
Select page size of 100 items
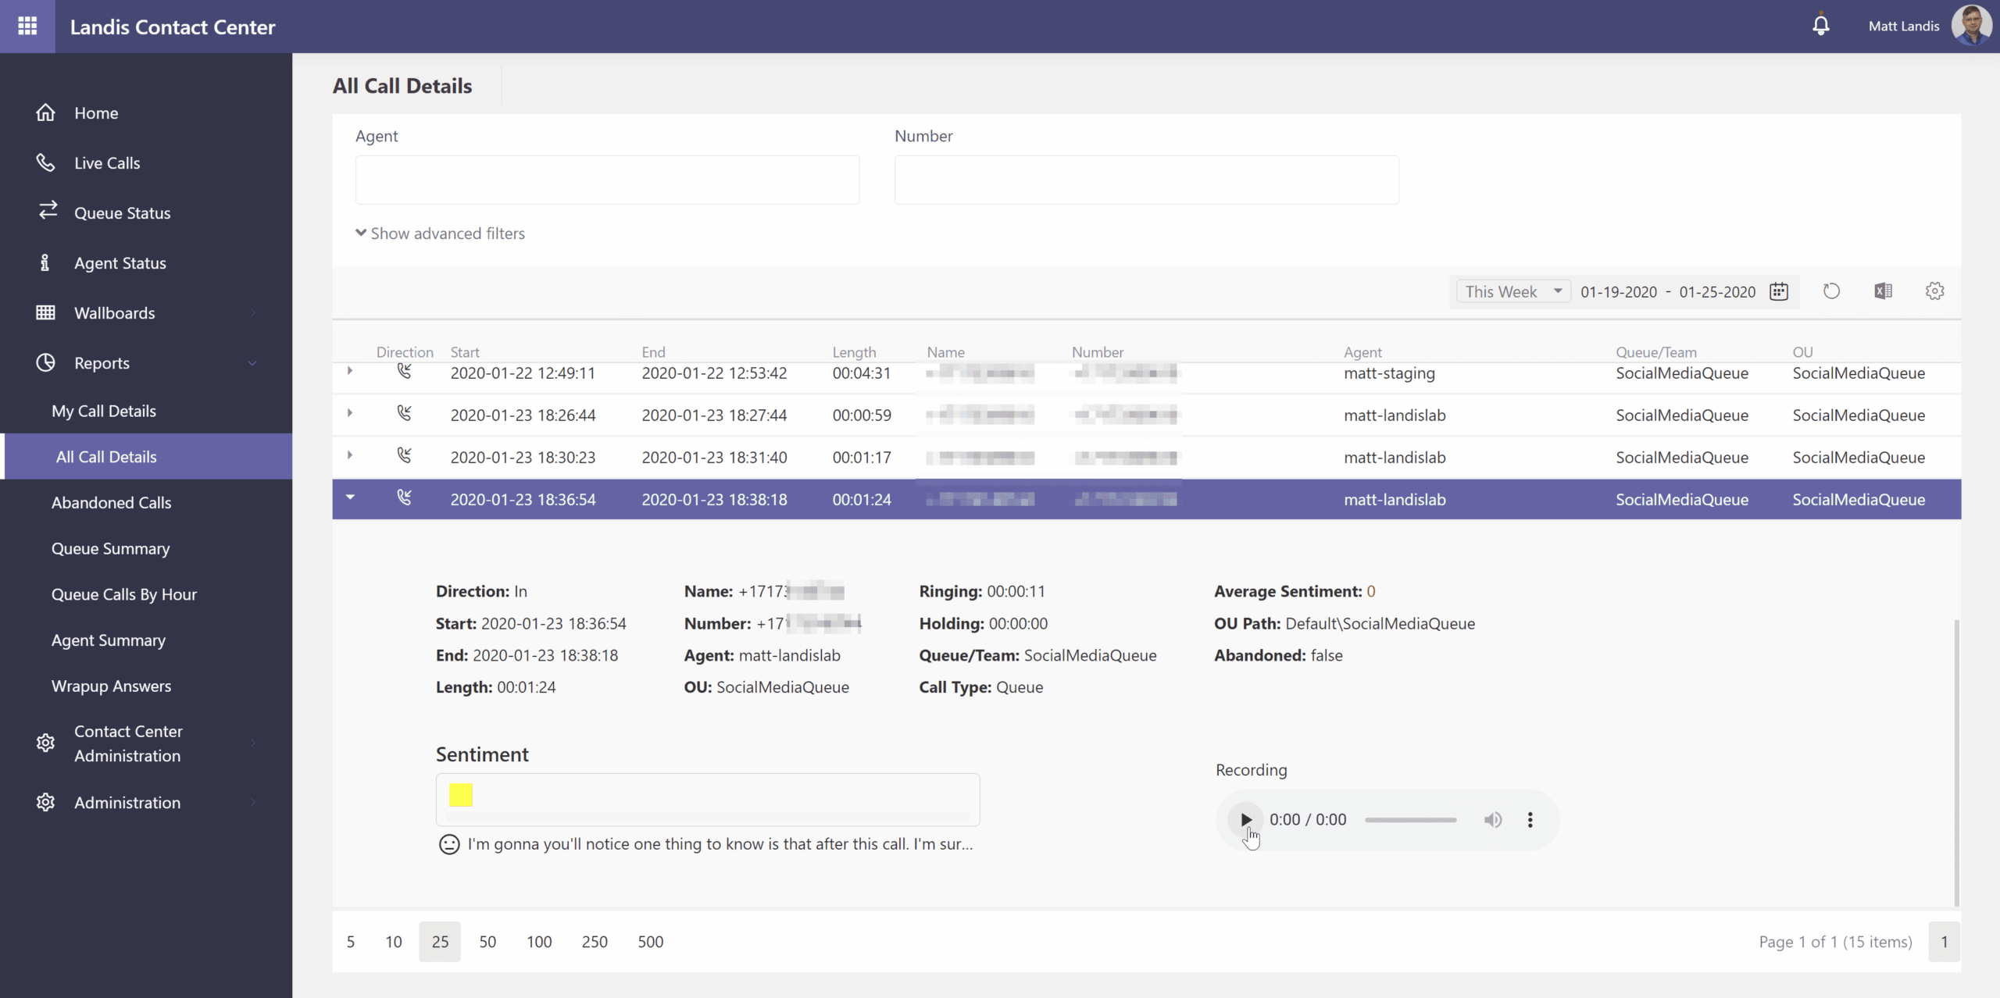539,941
